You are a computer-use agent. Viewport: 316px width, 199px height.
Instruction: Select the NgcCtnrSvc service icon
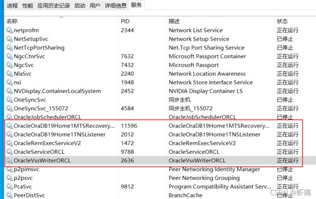click(9, 56)
